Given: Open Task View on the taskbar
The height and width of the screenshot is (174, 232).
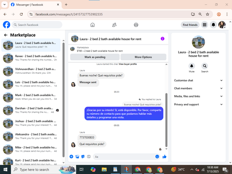Looking at the screenshot, I should point(82,169).
